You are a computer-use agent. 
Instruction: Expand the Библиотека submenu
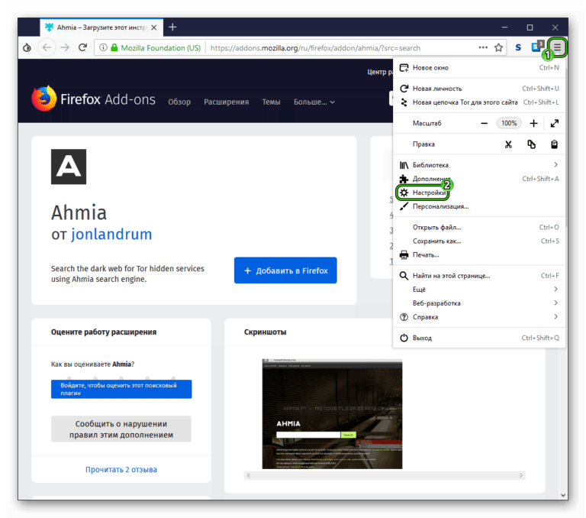click(x=479, y=165)
